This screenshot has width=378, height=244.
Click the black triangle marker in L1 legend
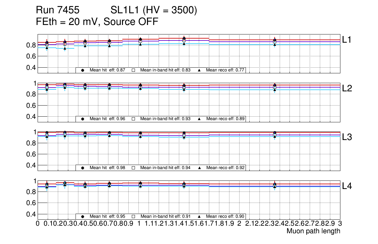[x=199, y=70]
